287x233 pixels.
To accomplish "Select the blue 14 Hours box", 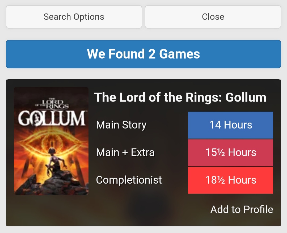I will pos(230,125).
